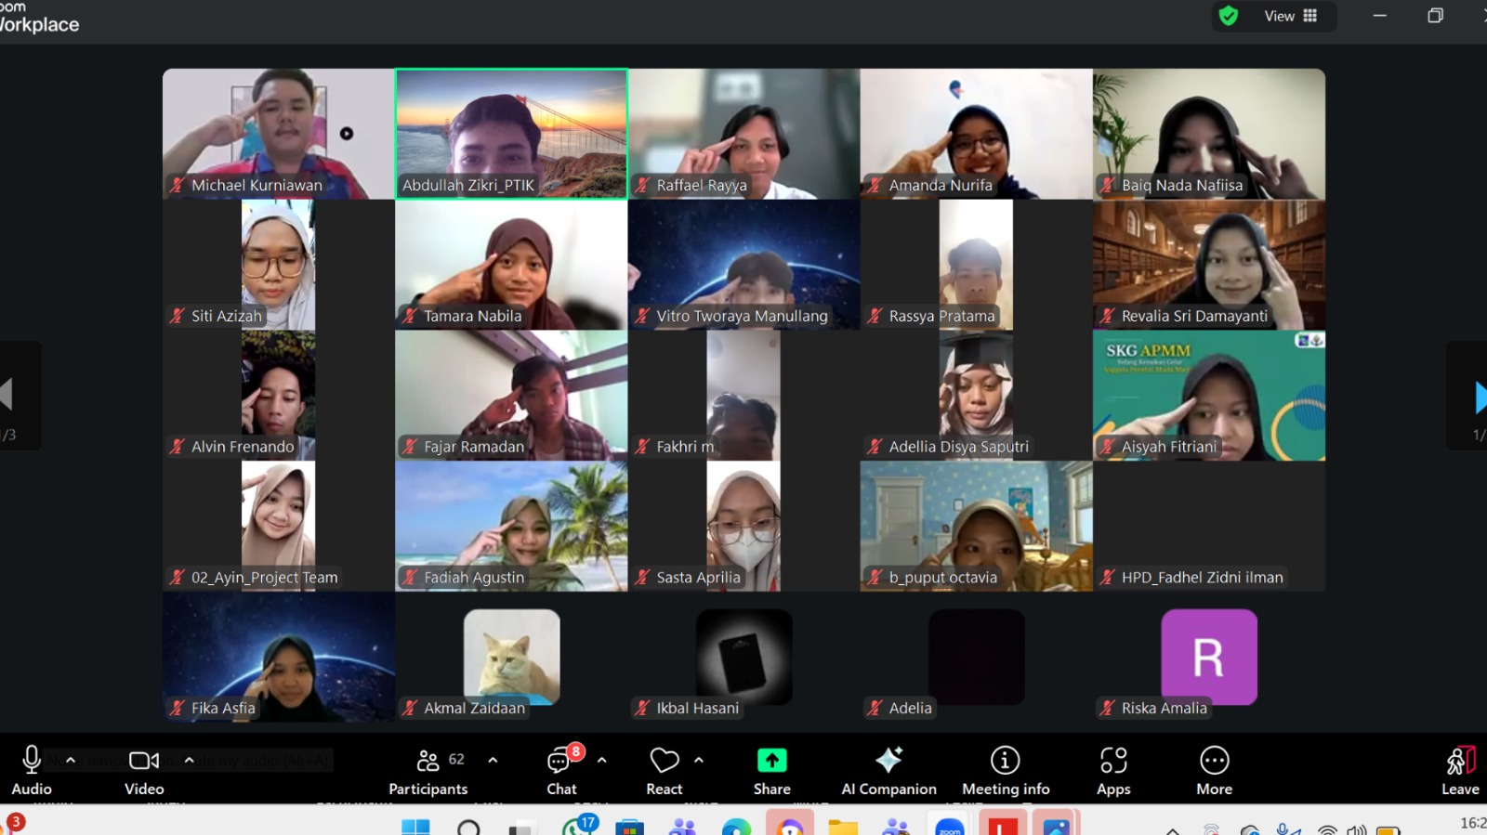1487x835 pixels.
Task: Click the green encryption shield icon
Action: pos(1229,16)
